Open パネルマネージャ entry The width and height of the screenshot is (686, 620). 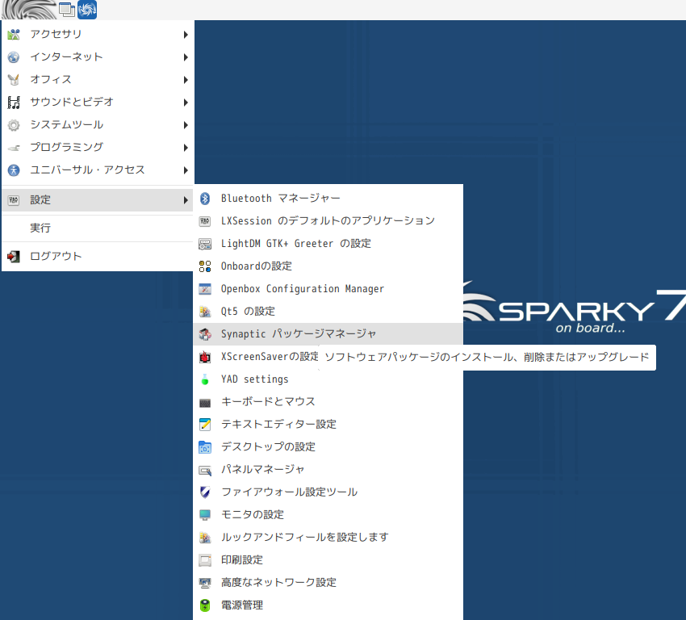point(328,470)
